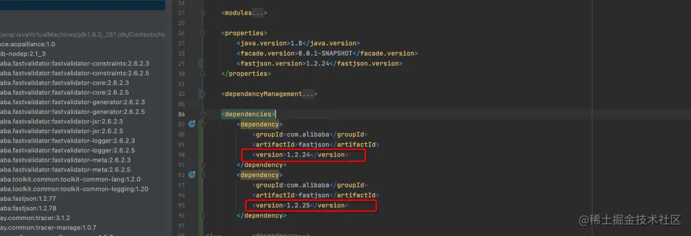Viewport: 691px width, 236px height.
Task: Place cursor on version 1.2.25 in second dependency
Action: (299, 205)
